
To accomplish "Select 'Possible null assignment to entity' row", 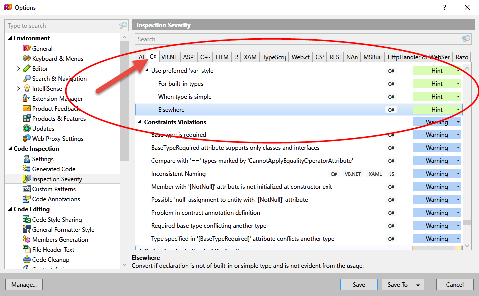I will (298, 200).
